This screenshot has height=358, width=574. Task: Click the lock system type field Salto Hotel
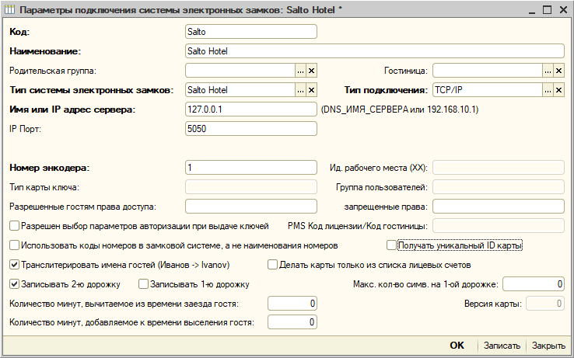[x=240, y=90]
